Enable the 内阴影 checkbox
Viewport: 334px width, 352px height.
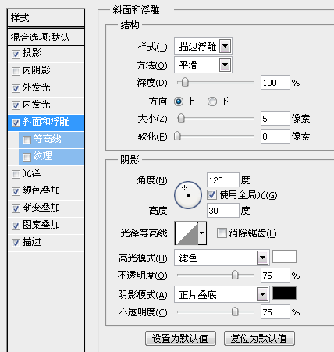[16, 71]
